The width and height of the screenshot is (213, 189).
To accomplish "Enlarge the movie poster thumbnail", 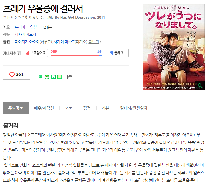I will point(174,47).
